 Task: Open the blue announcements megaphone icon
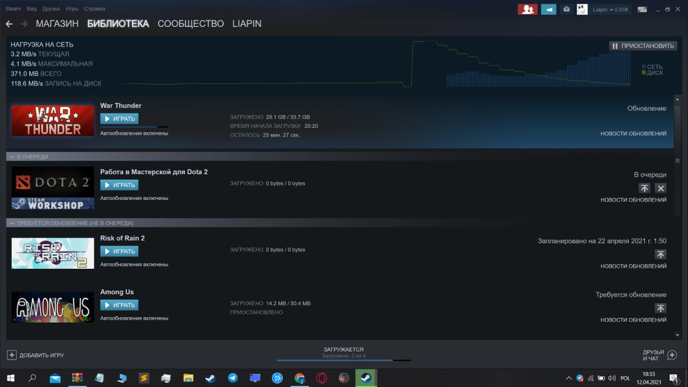(x=548, y=9)
